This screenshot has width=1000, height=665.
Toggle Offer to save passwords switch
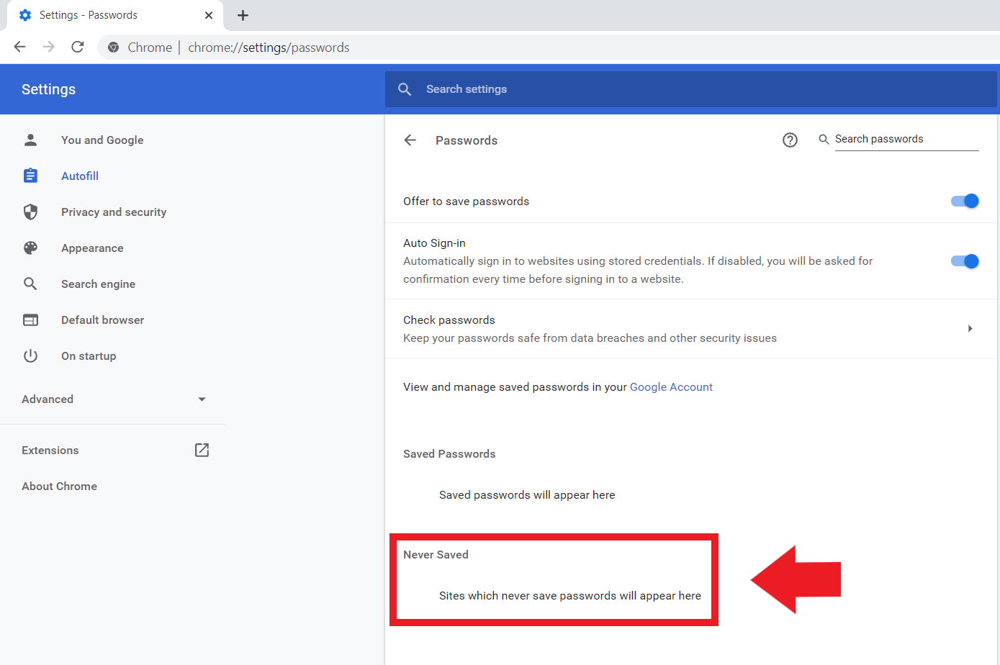965,201
